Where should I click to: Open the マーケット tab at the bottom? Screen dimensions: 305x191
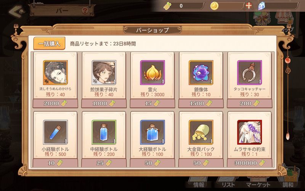click(258, 185)
